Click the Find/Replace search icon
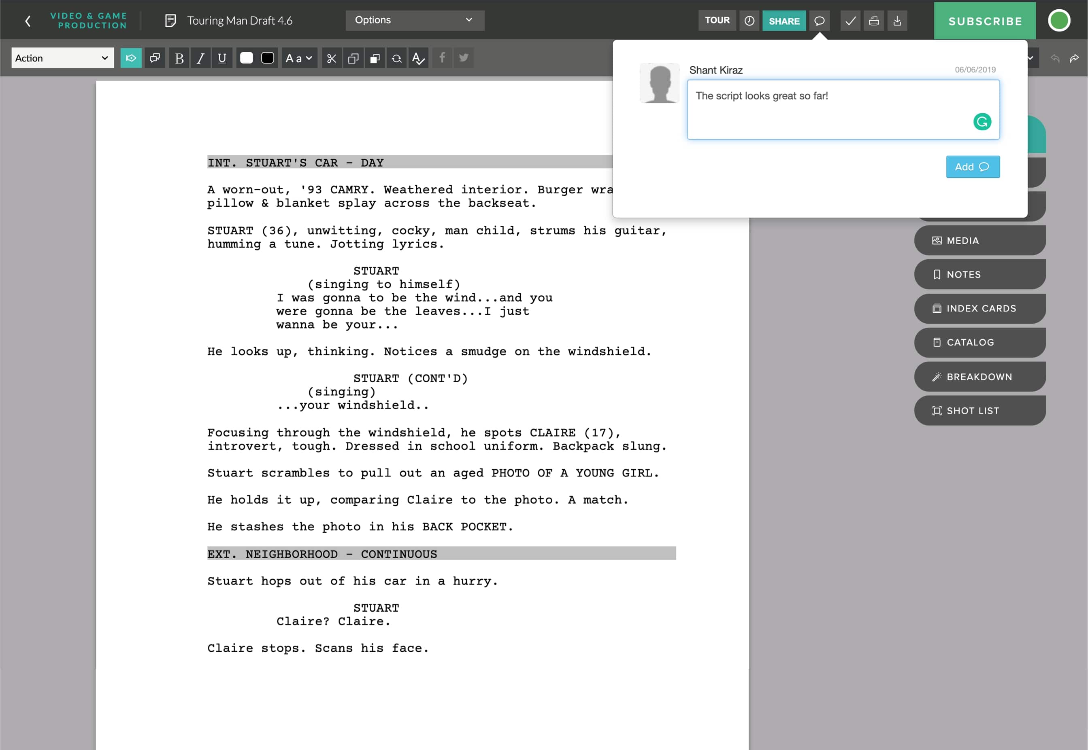 coord(397,58)
